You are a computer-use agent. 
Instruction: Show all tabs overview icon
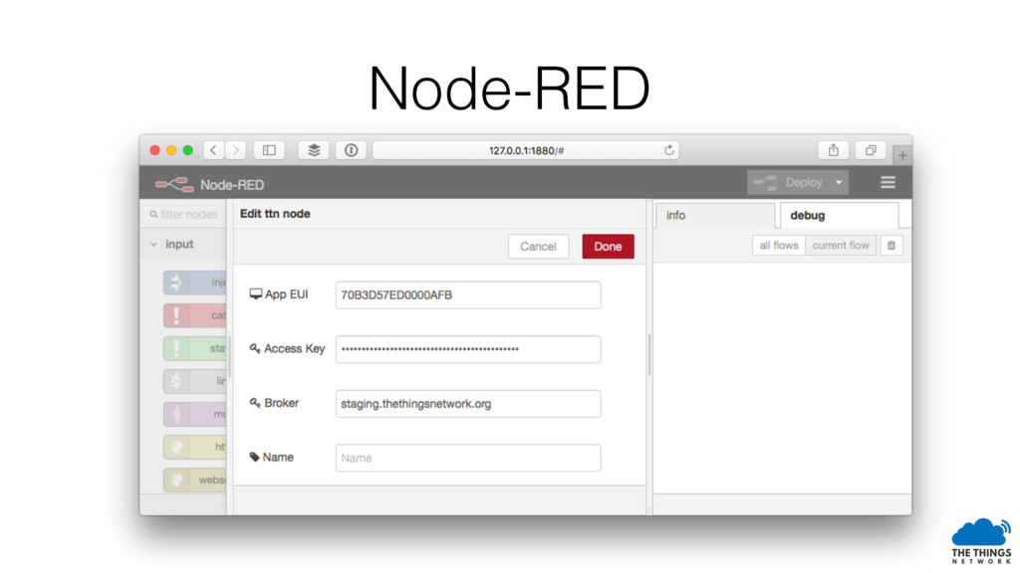(x=871, y=150)
